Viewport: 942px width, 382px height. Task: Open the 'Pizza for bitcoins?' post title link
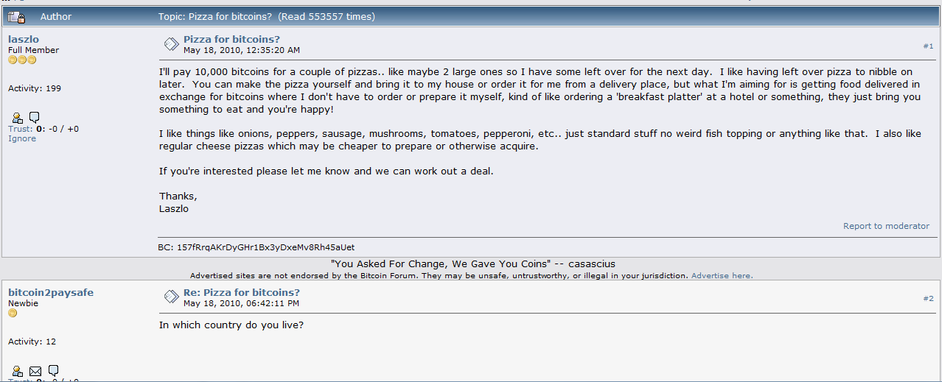pos(231,40)
